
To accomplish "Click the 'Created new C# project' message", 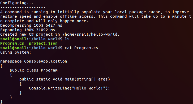I will tap(60, 34).
